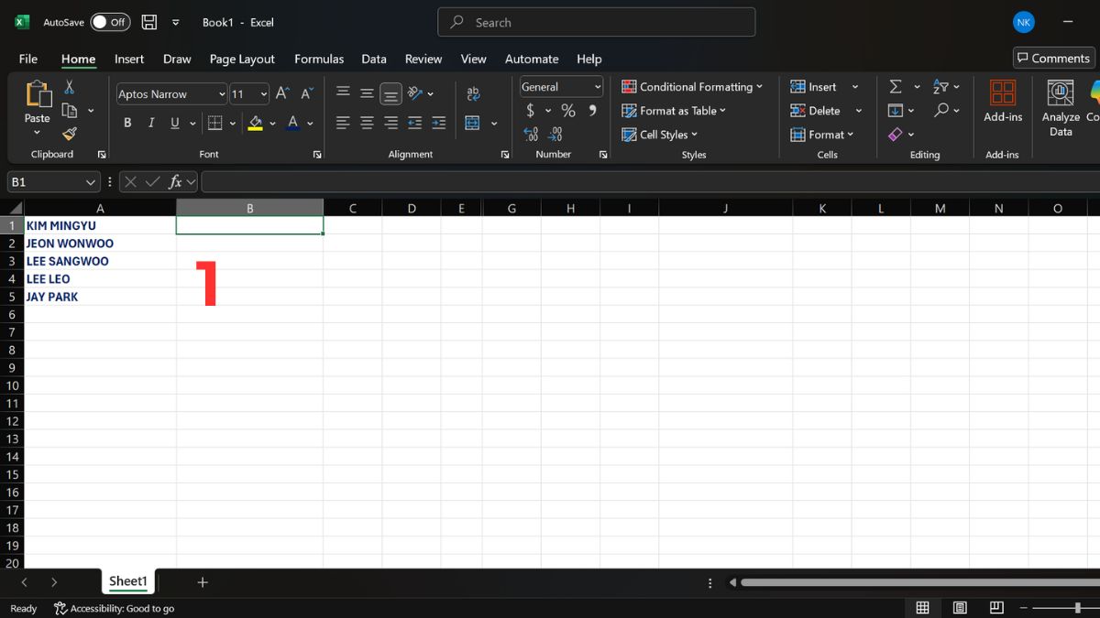
Task: Select the Format as Table button
Action: [x=674, y=110]
